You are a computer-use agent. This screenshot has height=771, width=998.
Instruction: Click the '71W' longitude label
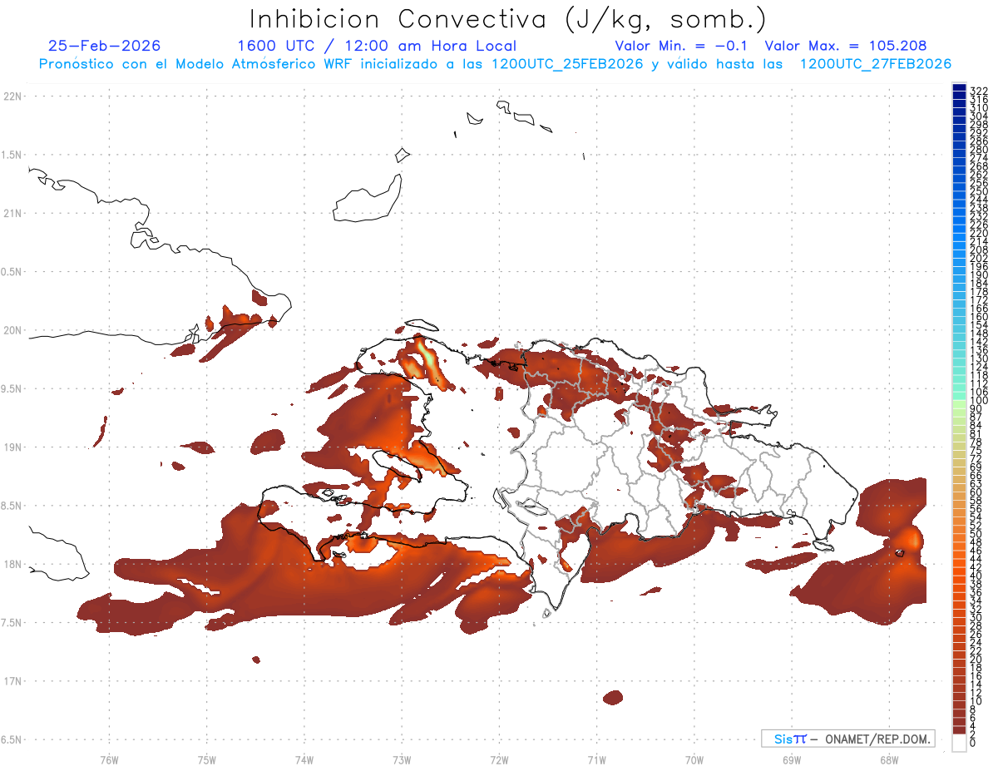[596, 759]
